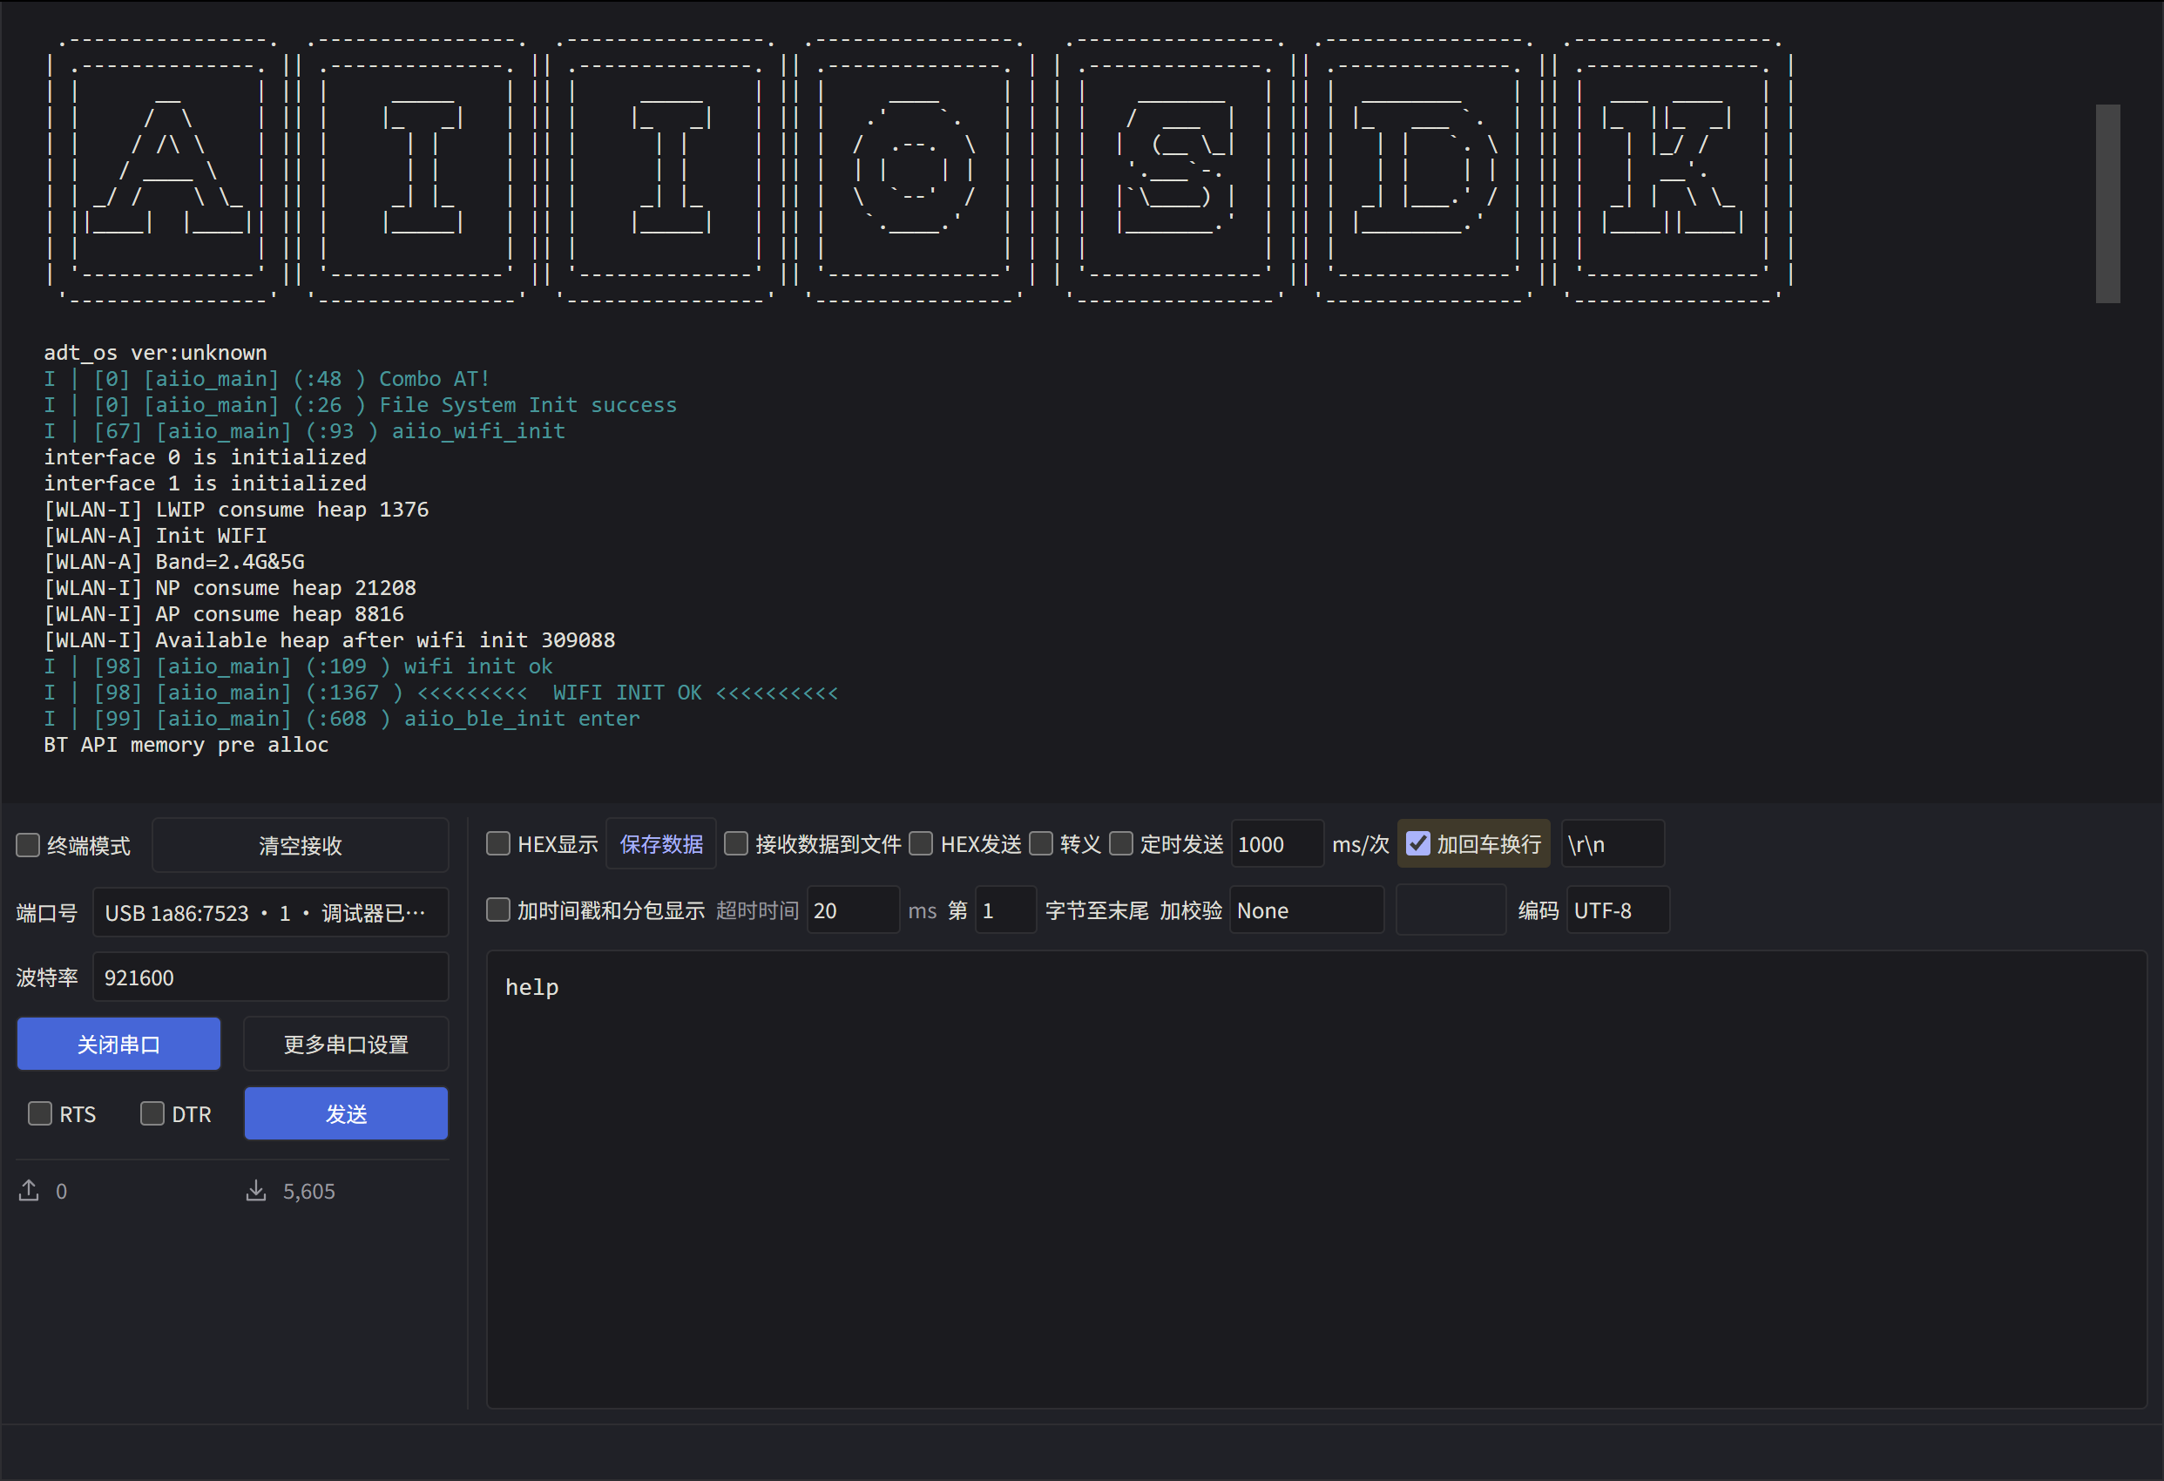Click the 5,605 received bytes count

click(308, 1191)
